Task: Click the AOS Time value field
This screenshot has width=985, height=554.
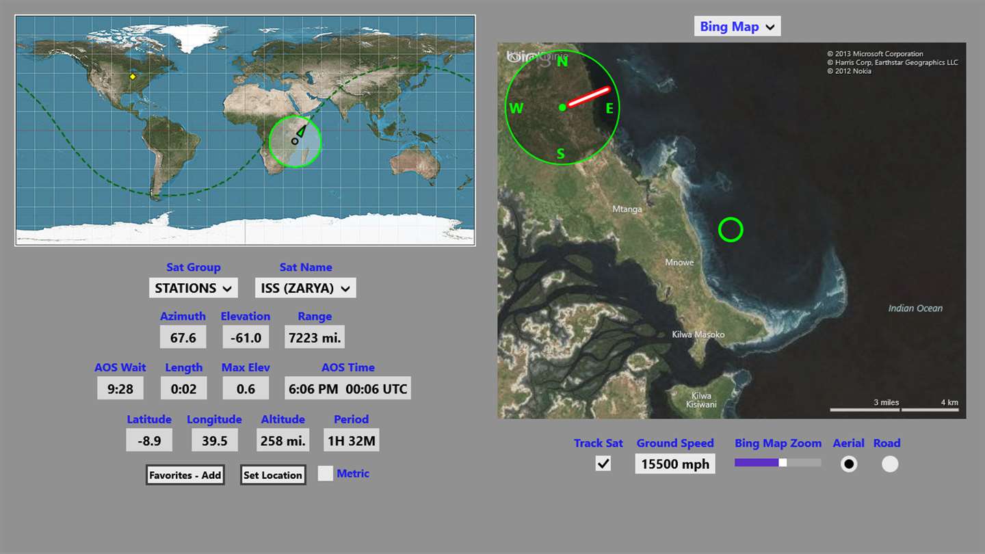Action: (x=348, y=389)
